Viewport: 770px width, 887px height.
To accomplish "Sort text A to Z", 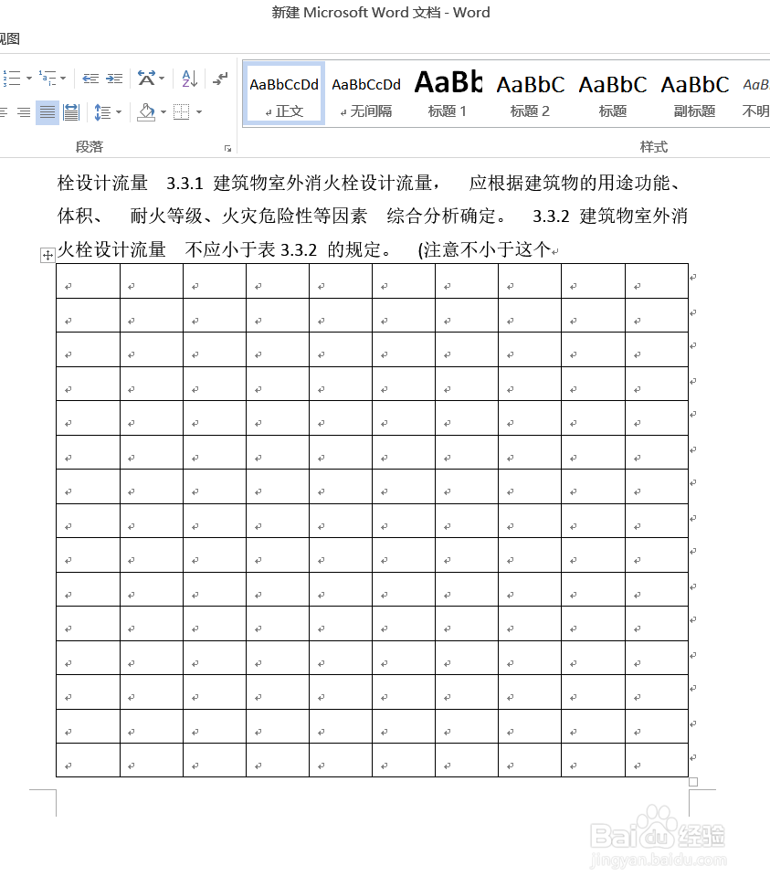I will (x=189, y=78).
